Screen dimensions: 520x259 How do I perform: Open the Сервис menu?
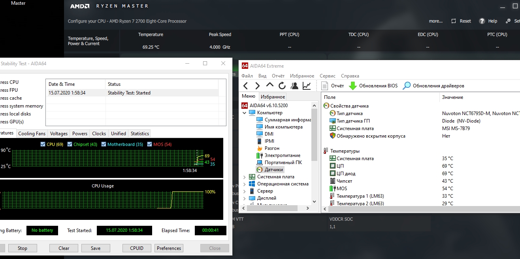click(328, 76)
